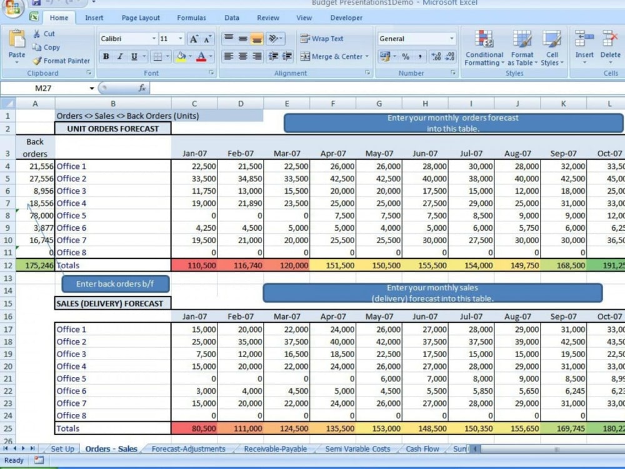625x469 pixels.
Task: Click the Insert Function fx icon
Action: click(x=141, y=88)
